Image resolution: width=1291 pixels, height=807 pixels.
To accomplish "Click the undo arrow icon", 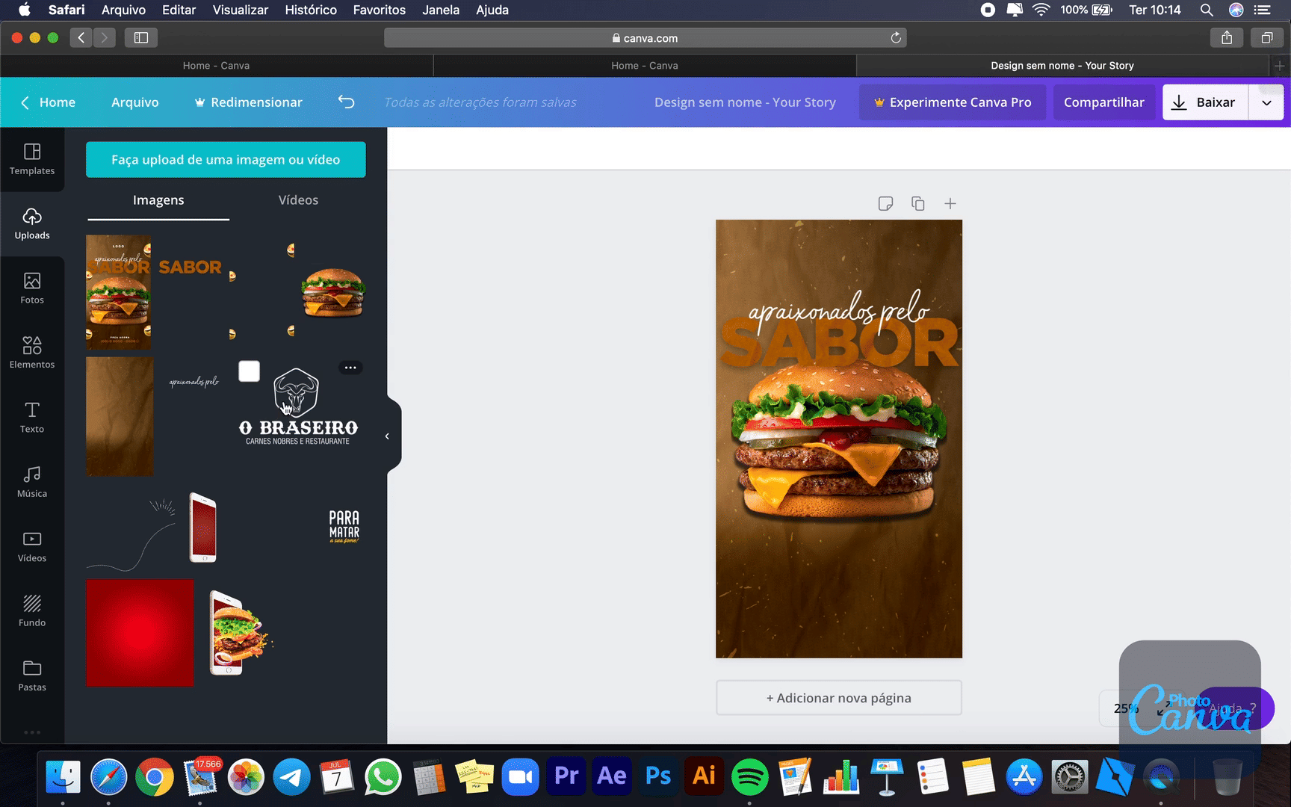I will click(346, 102).
